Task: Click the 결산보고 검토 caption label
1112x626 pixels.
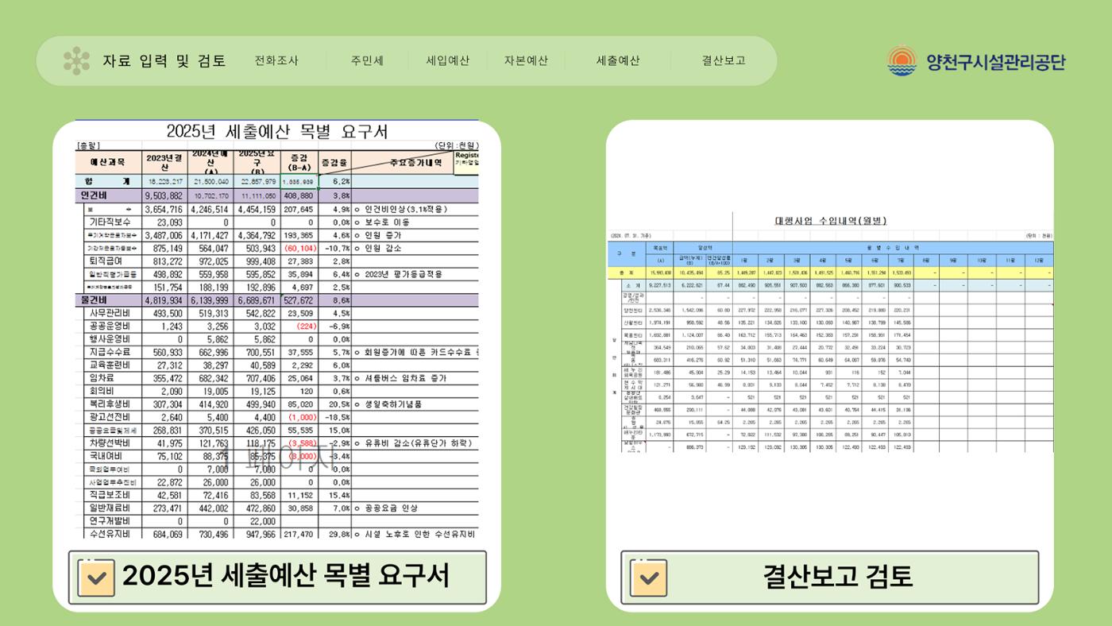Action: point(837,577)
